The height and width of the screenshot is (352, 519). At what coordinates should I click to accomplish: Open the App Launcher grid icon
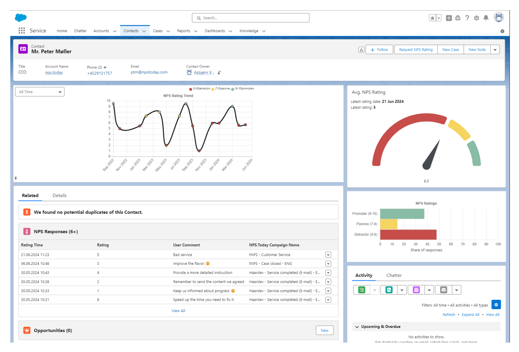coord(21,31)
